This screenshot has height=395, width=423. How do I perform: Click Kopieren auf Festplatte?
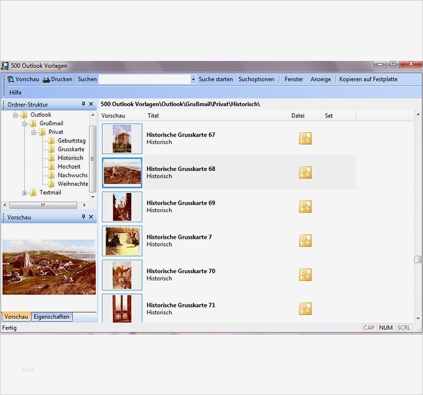click(x=368, y=80)
